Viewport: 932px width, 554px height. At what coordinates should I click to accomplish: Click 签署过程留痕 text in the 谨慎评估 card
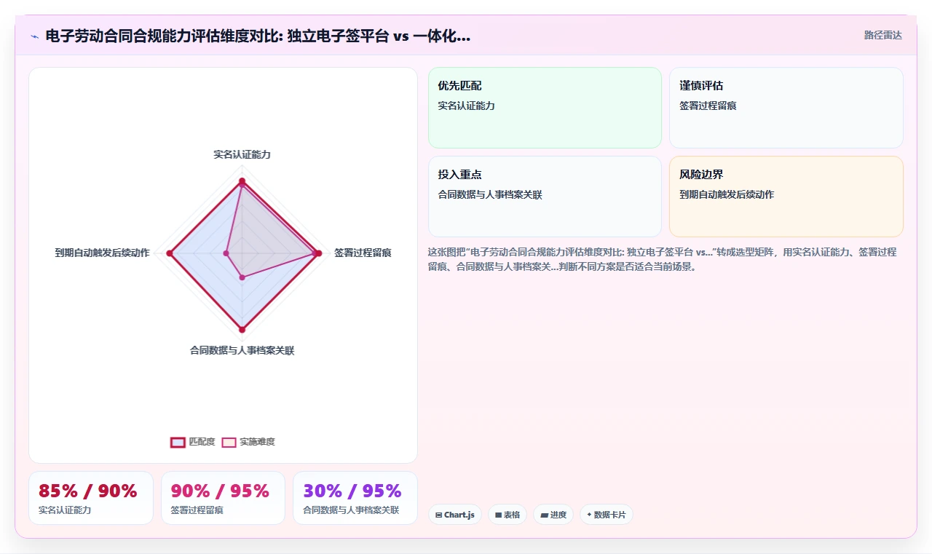708,106
